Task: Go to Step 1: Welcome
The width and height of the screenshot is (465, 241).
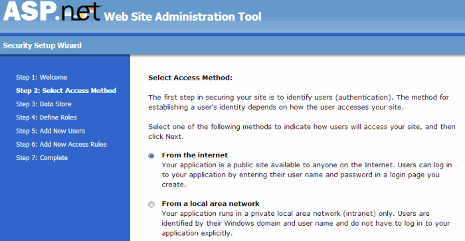Action: (x=41, y=78)
